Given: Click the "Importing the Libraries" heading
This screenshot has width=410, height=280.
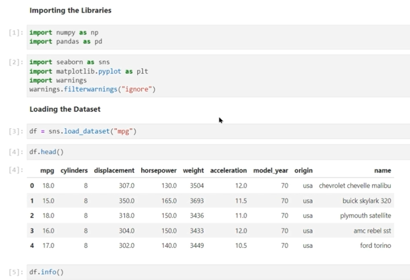Looking at the screenshot, I should click(x=70, y=11).
